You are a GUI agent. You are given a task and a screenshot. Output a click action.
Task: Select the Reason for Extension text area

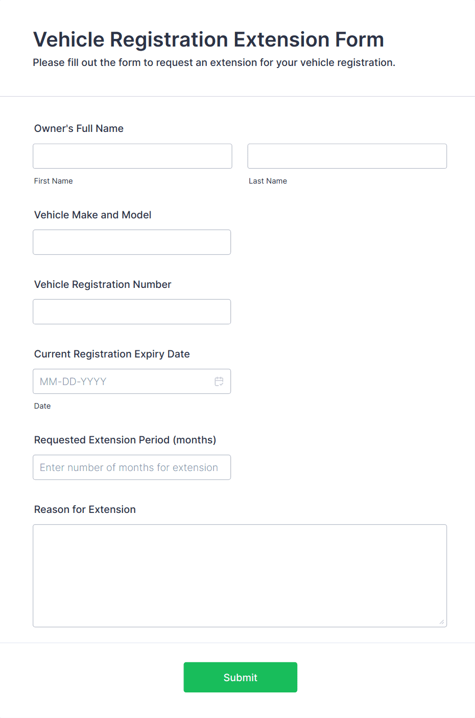[x=240, y=575]
